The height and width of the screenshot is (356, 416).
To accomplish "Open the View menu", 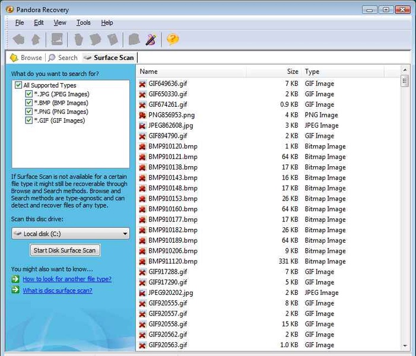I will point(60,23).
